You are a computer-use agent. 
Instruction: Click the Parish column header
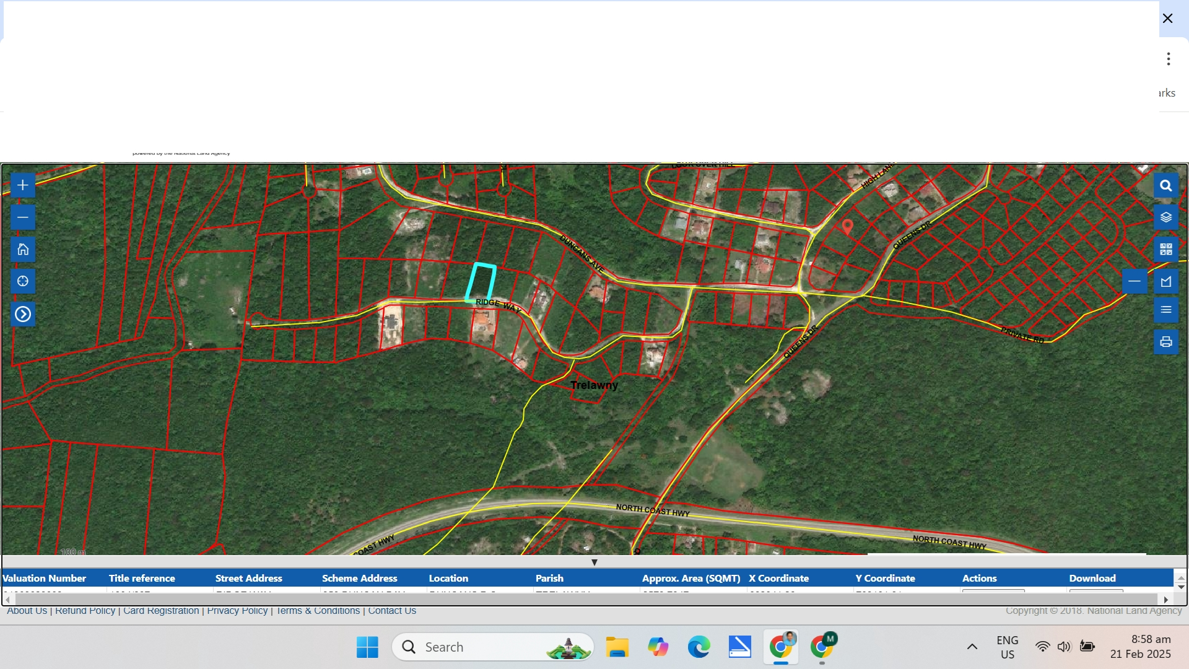pyautogui.click(x=549, y=578)
